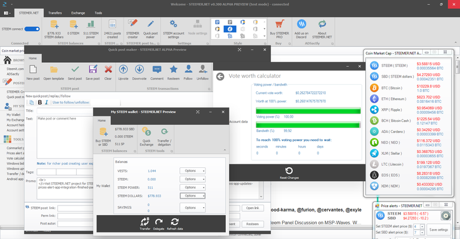Click Buy STEEMER PRO cart icon
This screenshot has height=239, width=460.
279,29
